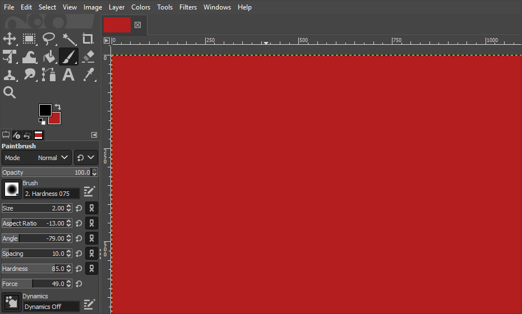
Task: Switch to the Eraser tool
Action: pos(88,57)
